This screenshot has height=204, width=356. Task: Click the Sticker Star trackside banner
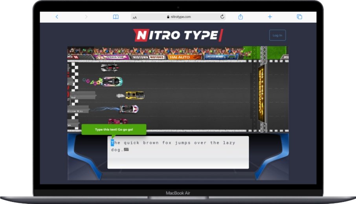(112, 57)
